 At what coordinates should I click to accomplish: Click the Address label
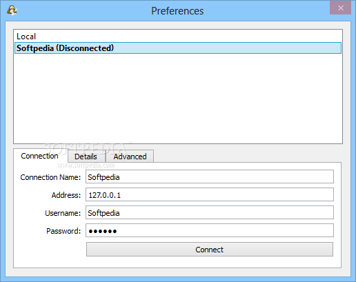(x=66, y=195)
